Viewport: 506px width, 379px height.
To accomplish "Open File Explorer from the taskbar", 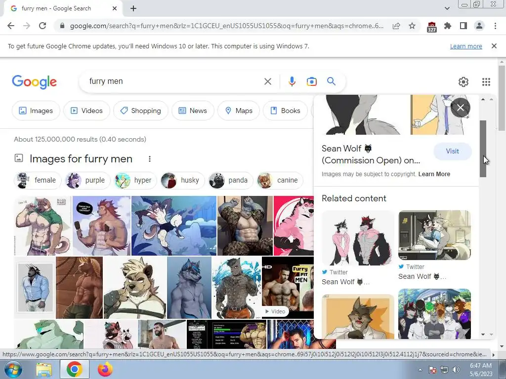I will (44, 370).
